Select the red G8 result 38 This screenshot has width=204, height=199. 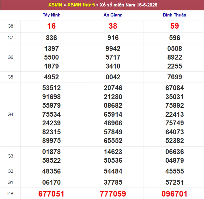(x=113, y=26)
